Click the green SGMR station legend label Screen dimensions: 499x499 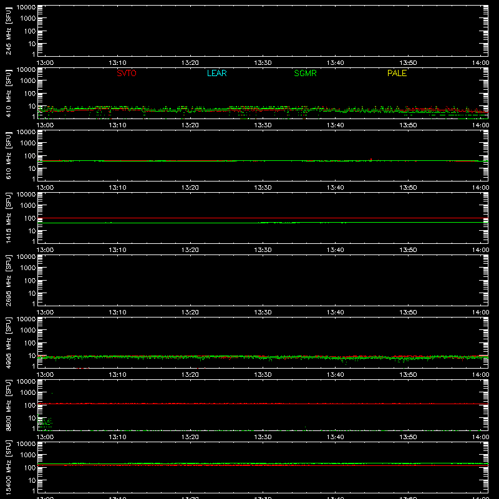tap(305, 73)
